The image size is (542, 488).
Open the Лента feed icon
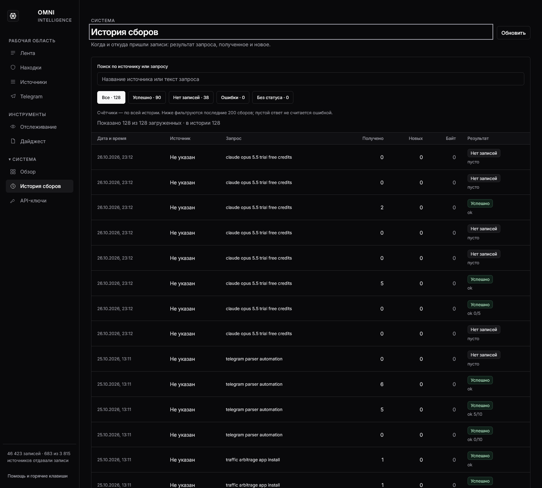point(13,53)
